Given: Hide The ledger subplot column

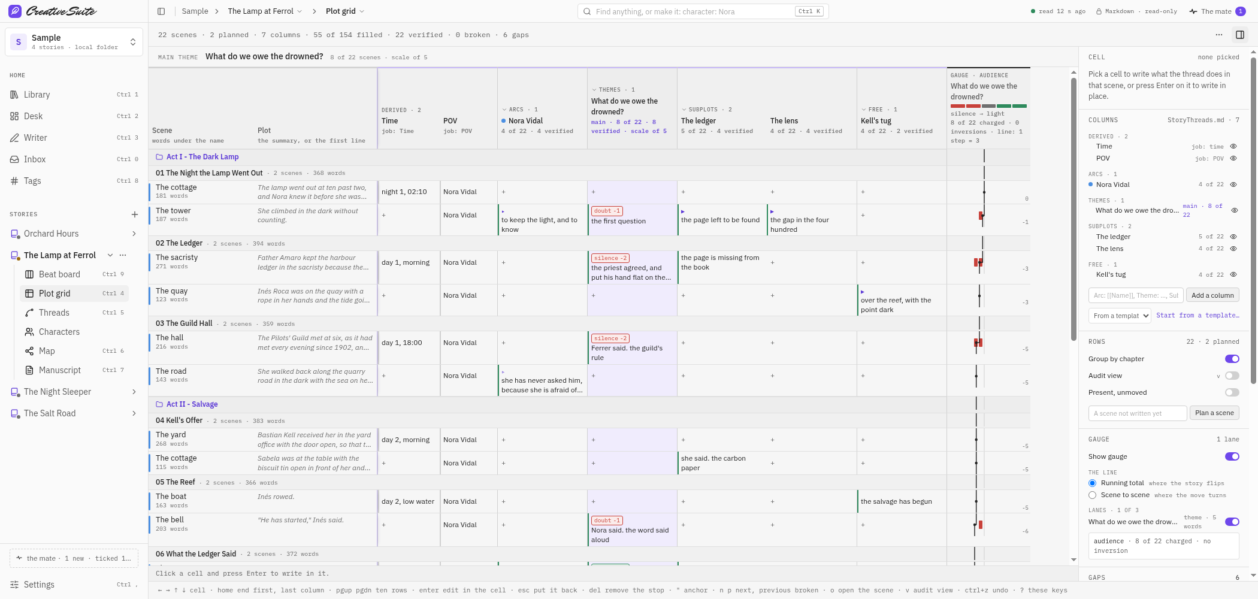Looking at the screenshot, I should (1233, 237).
